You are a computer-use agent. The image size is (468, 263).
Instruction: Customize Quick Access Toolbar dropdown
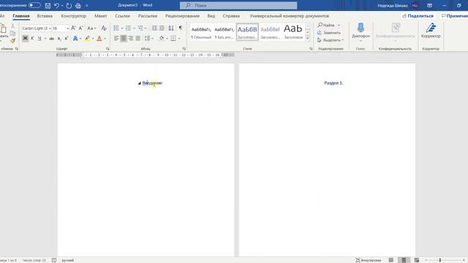87,5
